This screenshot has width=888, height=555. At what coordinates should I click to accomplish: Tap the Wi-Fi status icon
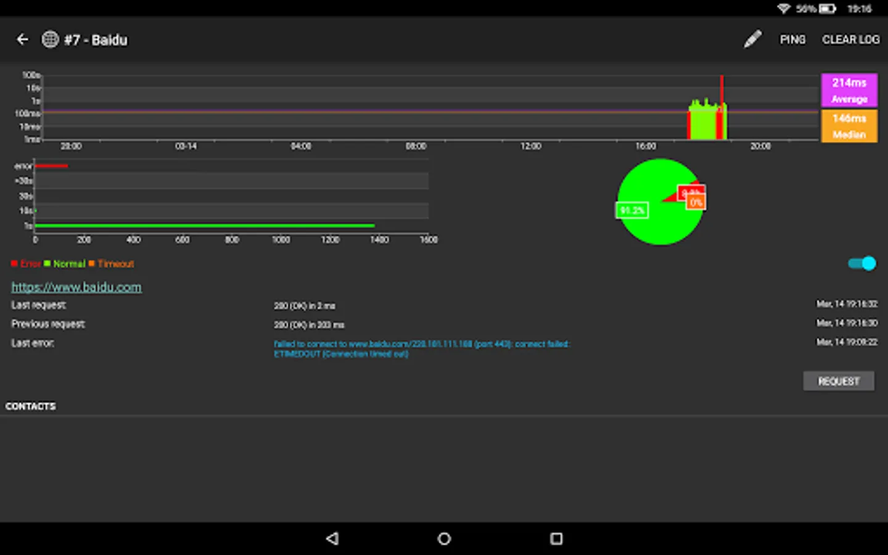point(784,9)
